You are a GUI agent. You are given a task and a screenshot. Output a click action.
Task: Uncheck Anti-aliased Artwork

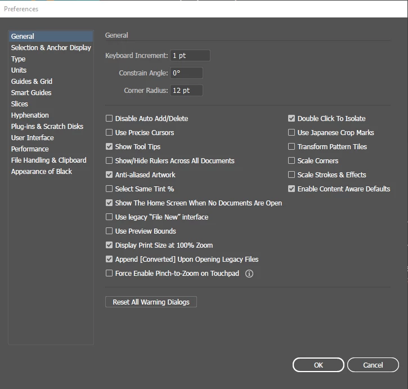pyautogui.click(x=109, y=175)
